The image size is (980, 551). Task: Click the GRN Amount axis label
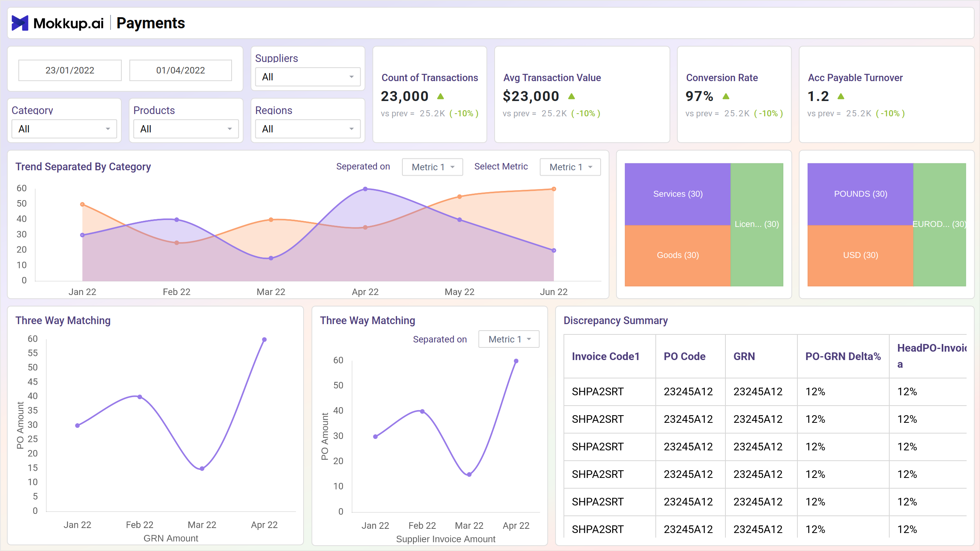(x=171, y=538)
